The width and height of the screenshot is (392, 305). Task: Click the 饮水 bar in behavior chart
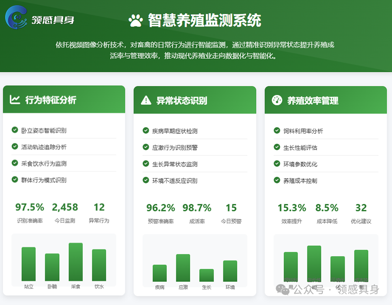[99, 265]
